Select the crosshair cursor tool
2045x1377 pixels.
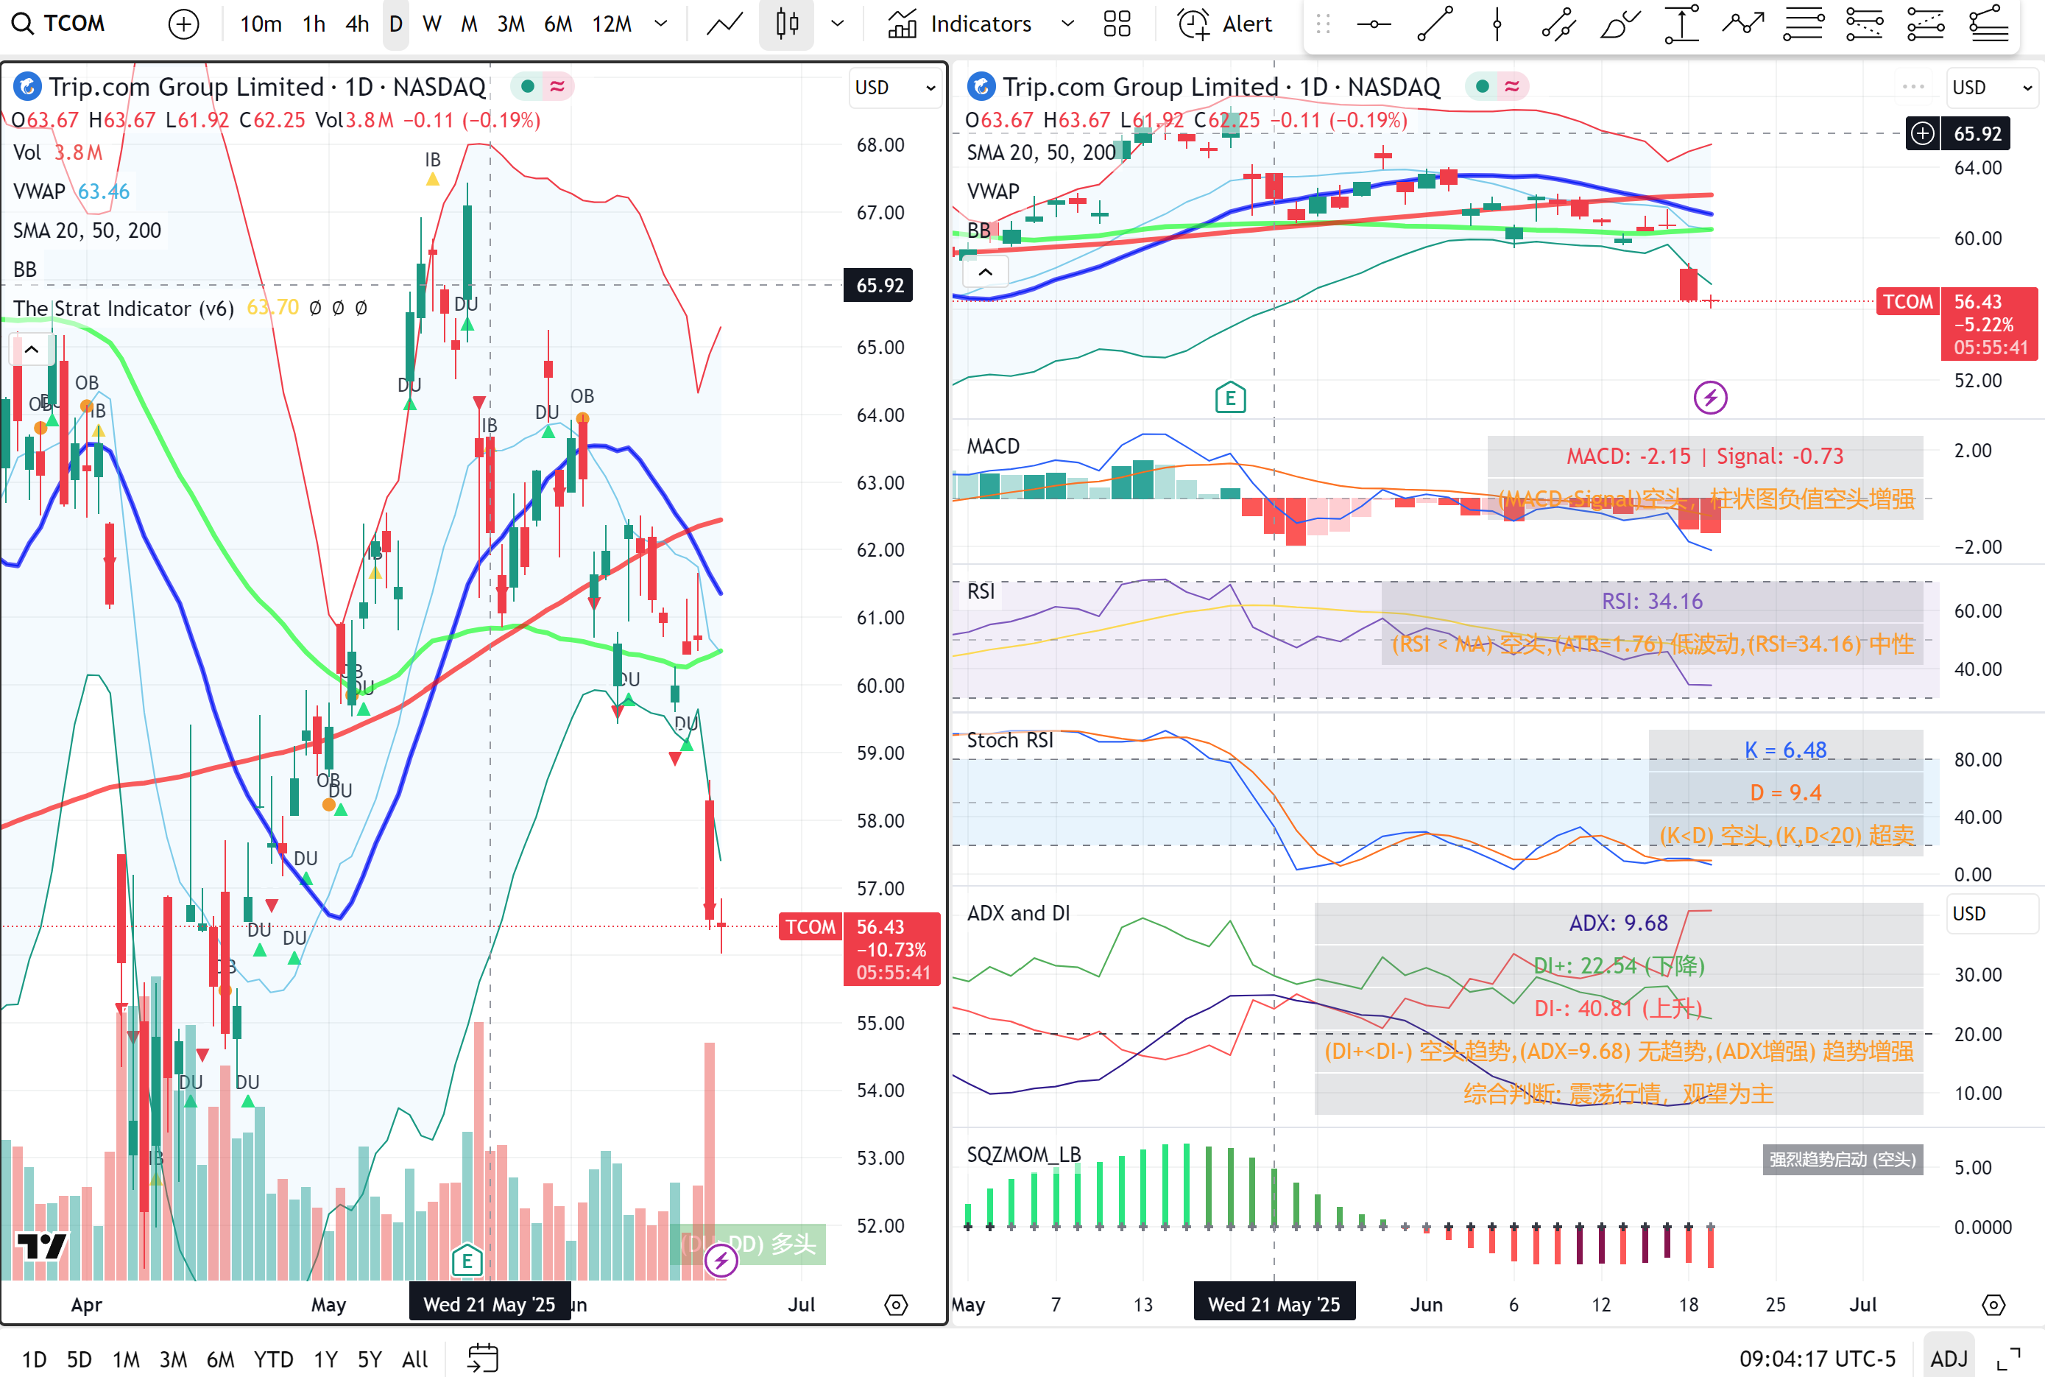1373,24
